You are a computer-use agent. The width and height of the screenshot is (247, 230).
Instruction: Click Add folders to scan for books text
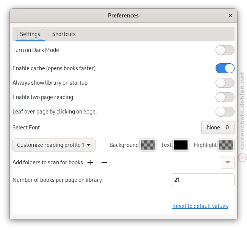48,162
